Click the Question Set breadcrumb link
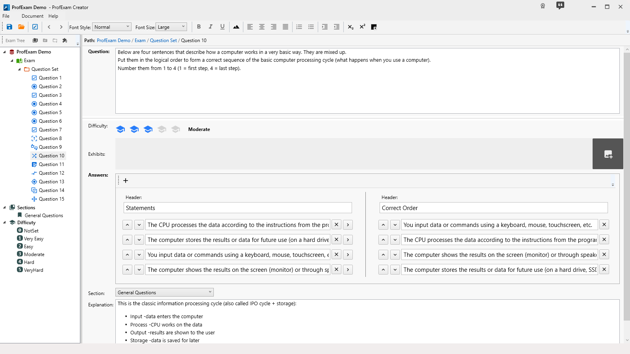 163,41
